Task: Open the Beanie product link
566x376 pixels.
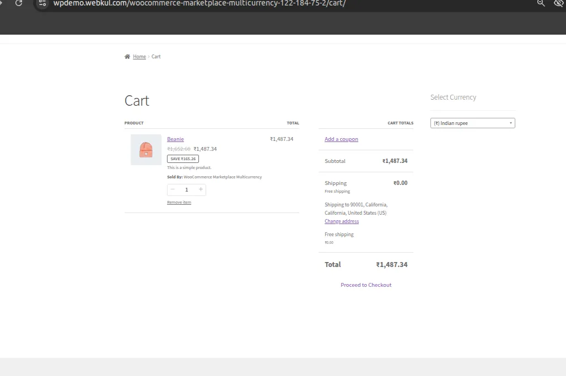Action: (175, 139)
